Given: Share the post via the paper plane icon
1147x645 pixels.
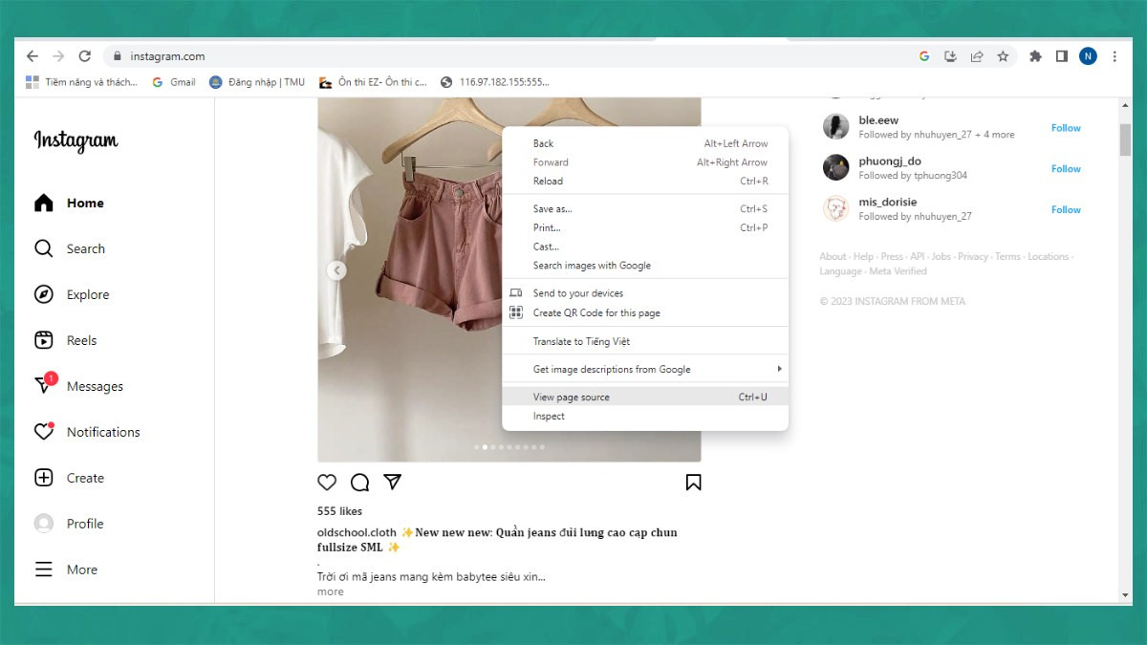Looking at the screenshot, I should pyautogui.click(x=393, y=483).
